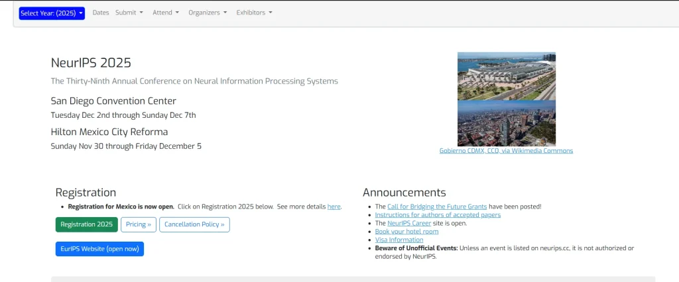Follow the 'here' link for registration details
679x282 pixels.
(x=334, y=207)
